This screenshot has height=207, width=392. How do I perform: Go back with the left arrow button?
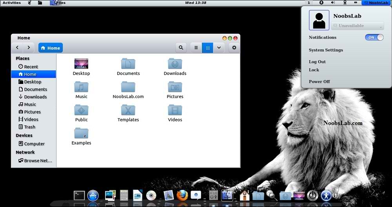click(17, 48)
